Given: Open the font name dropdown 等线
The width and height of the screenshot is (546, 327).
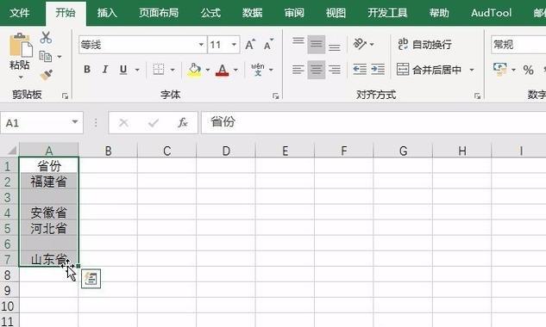Looking at the screenshot, I should pos(201,45).
